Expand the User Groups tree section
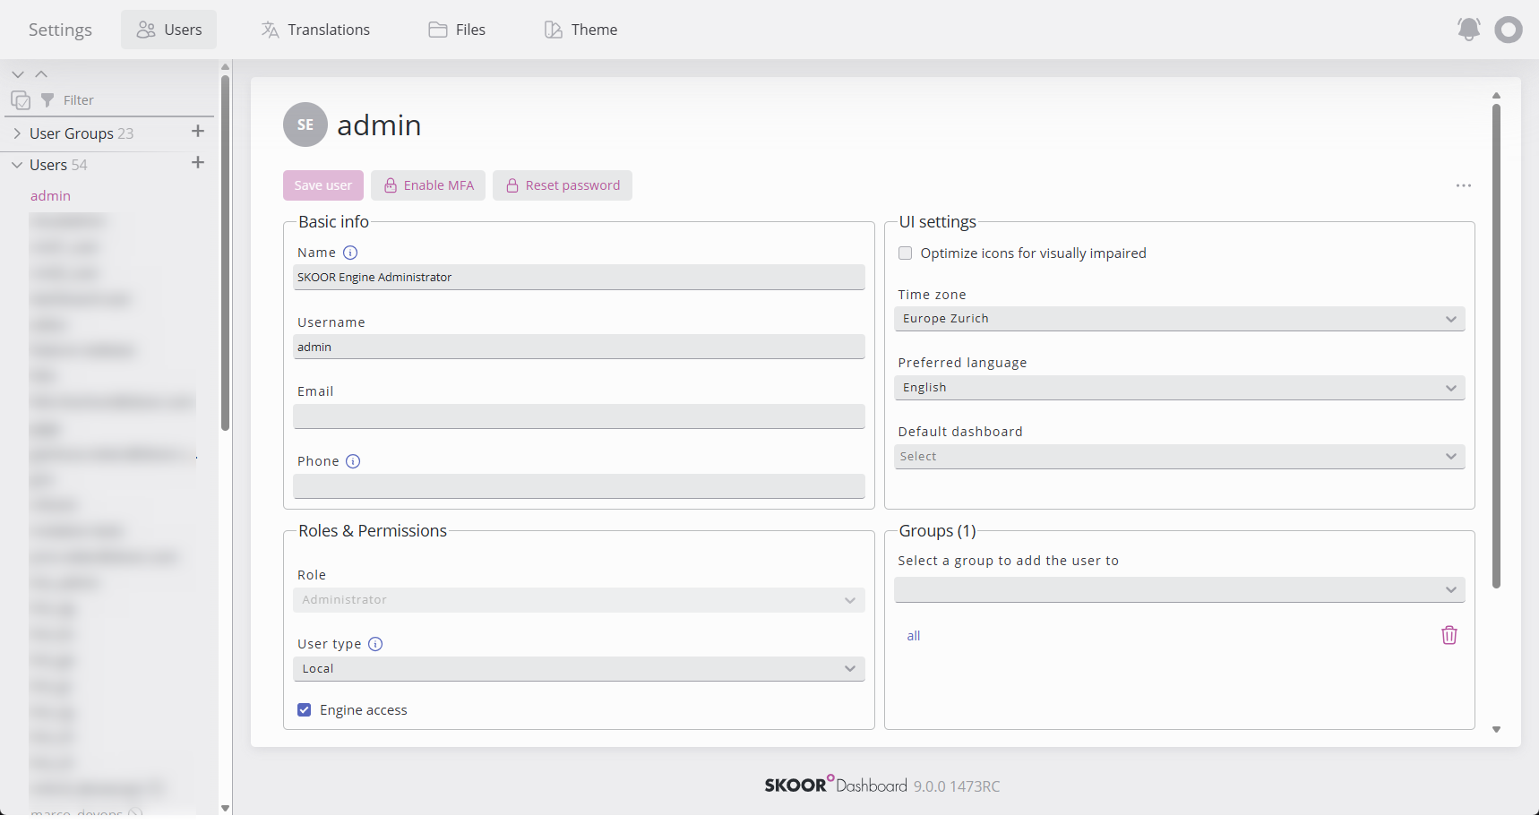The image size is (1539, 824). point(17,133)
